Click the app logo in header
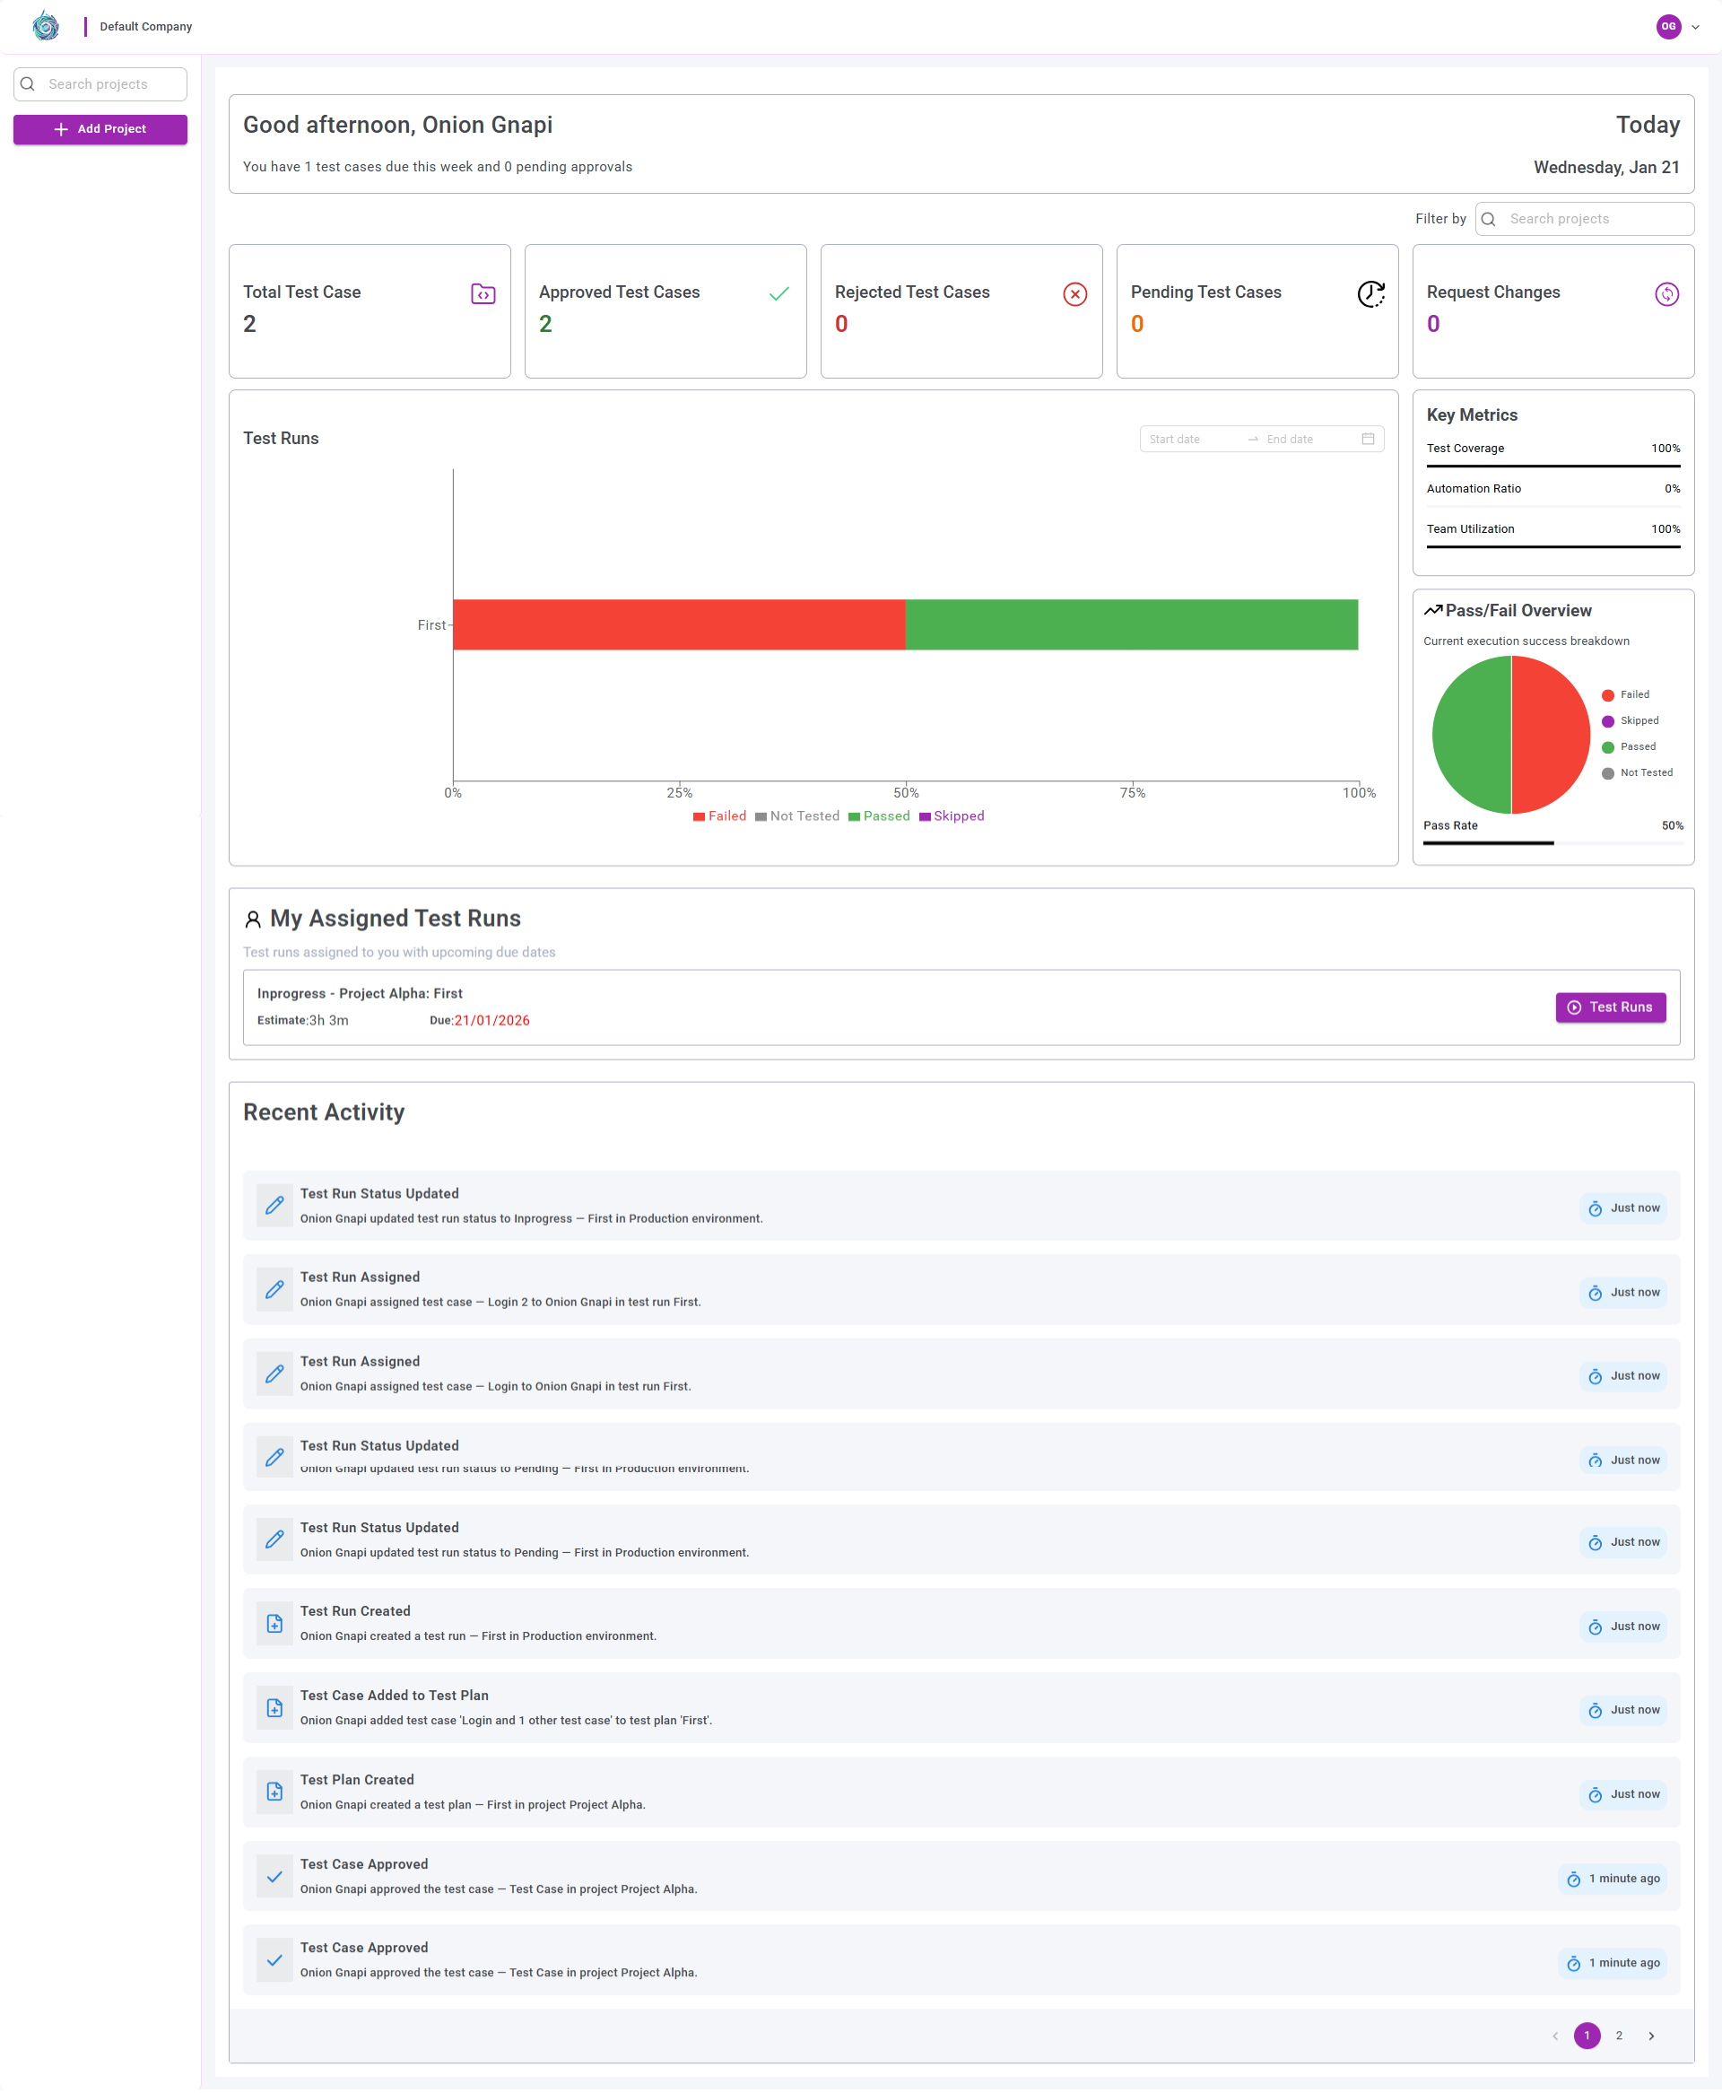1722x2093 pixels. point(46,26)
